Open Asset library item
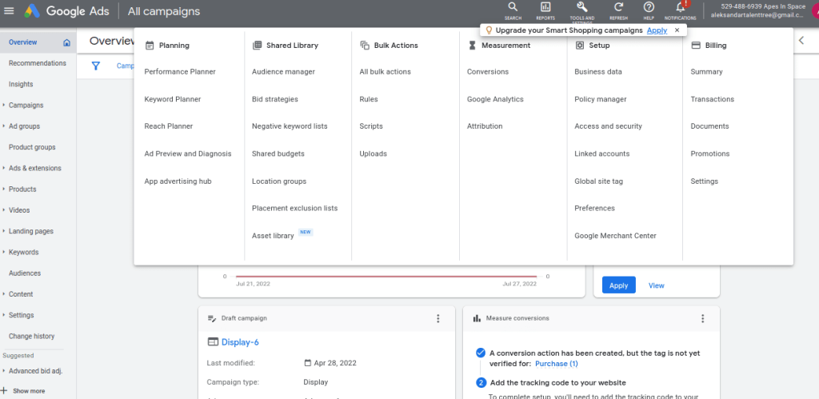819x399 pixels. (x=273, y=236)
